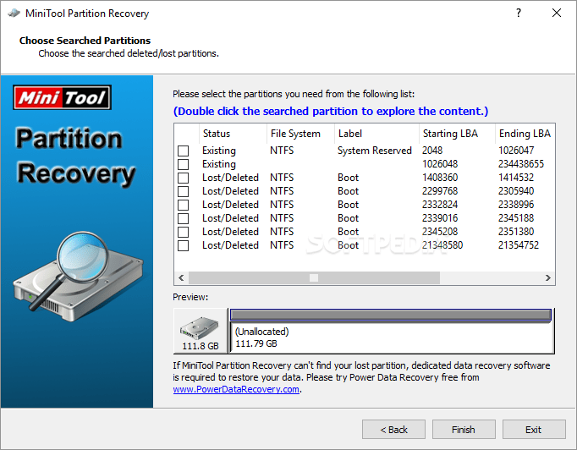
Task: Select the Unallocated 111.79 GB preview block
Action: tap(392, 337)
